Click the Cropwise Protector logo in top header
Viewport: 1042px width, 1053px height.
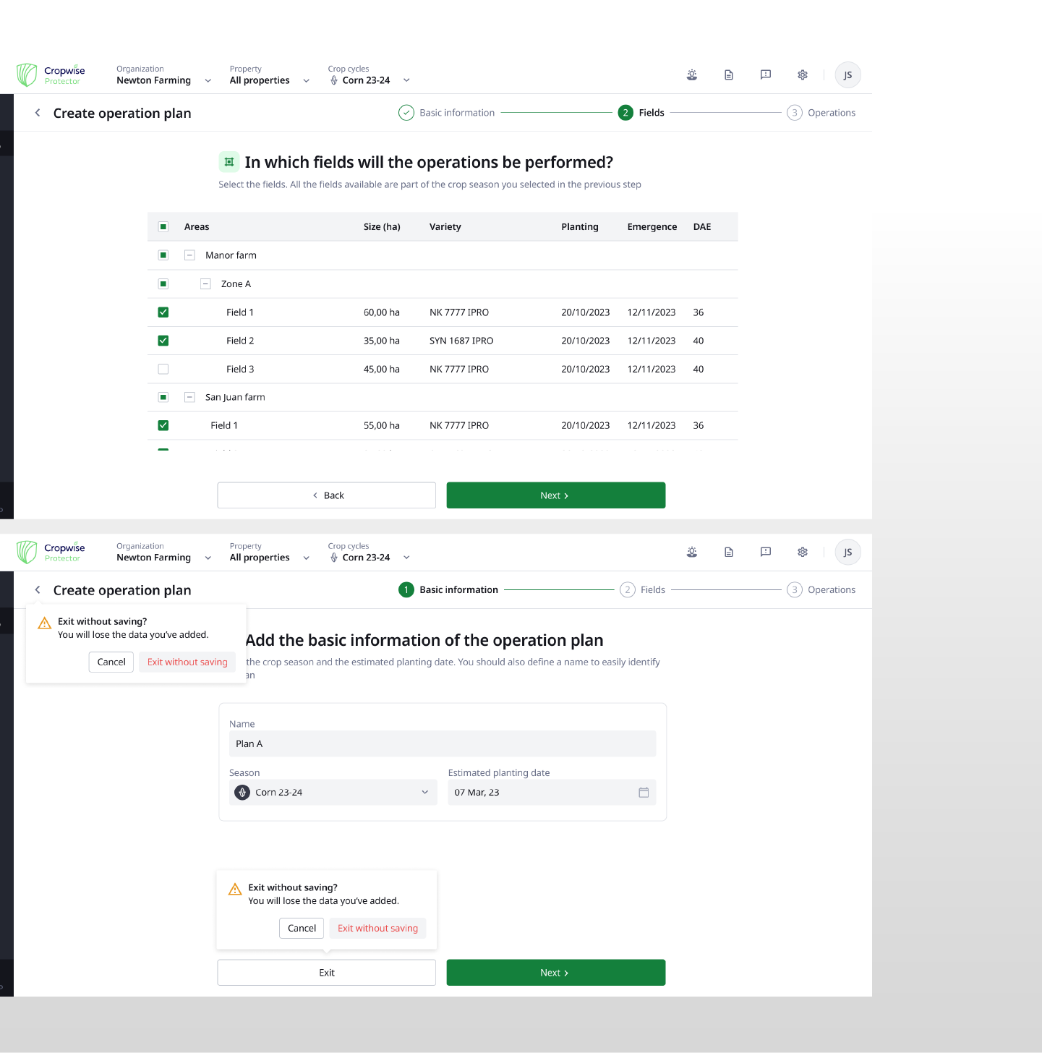(51, 75)
